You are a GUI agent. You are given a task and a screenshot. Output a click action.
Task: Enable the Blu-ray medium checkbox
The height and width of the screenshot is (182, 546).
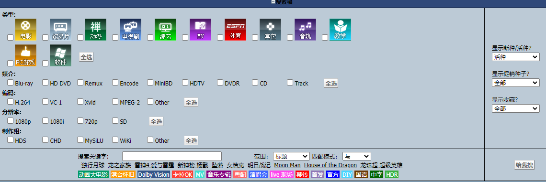[11, 83]
